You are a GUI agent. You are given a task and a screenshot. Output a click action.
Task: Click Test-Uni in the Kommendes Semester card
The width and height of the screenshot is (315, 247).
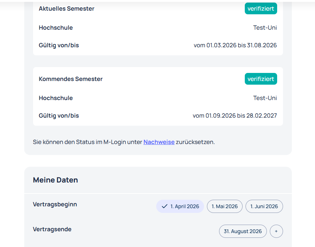pyautogui.click(x=265, y=98)
